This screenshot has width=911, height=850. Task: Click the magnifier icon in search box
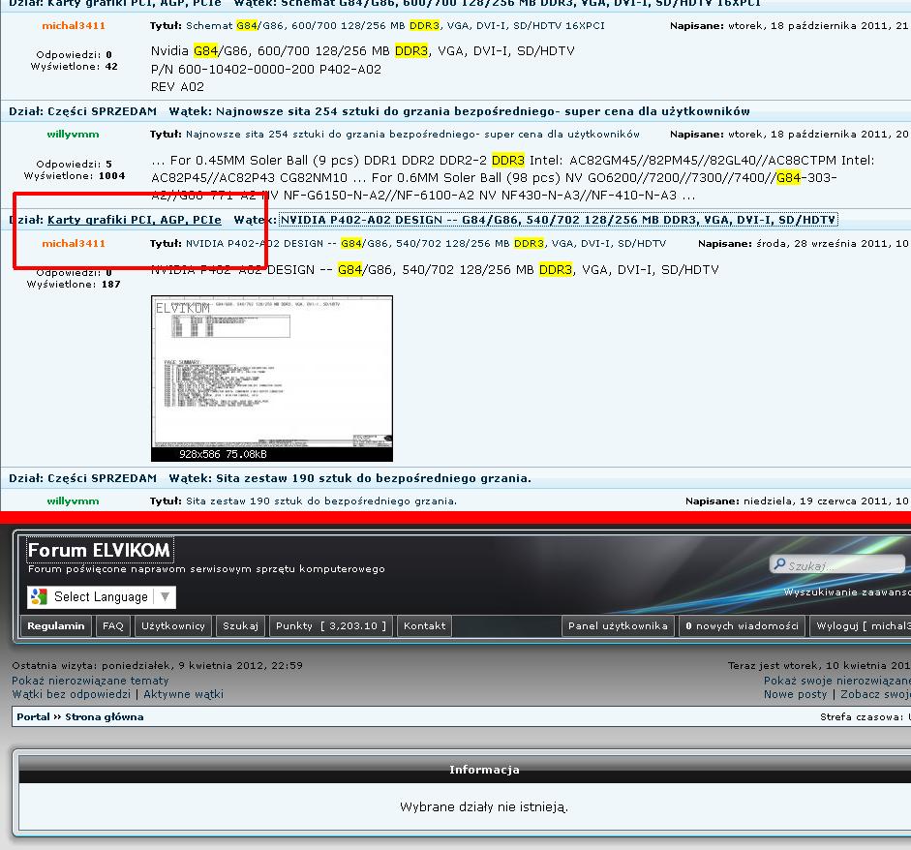[779, 563]
